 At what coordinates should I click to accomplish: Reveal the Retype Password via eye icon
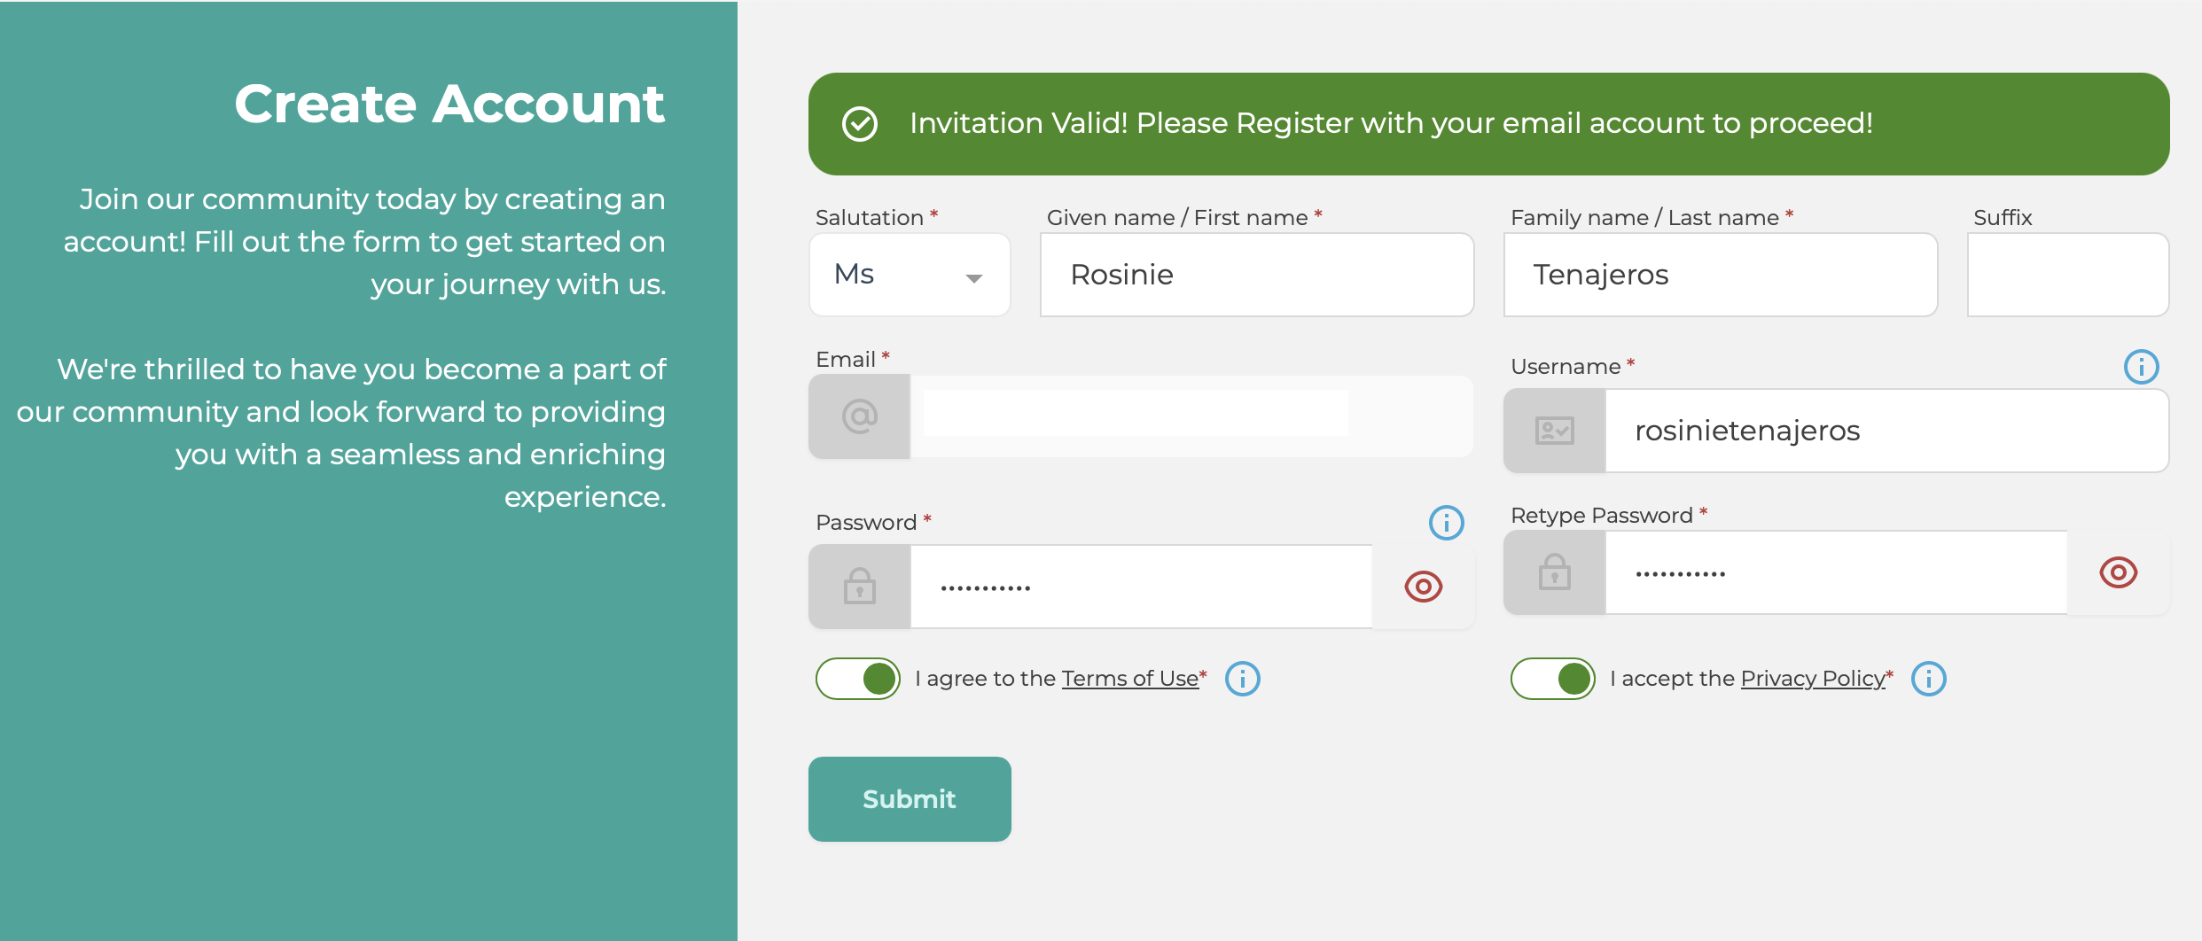[x=2118, y=572]
